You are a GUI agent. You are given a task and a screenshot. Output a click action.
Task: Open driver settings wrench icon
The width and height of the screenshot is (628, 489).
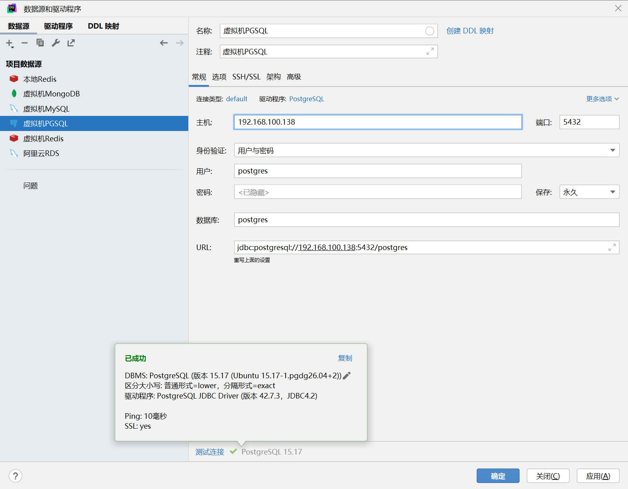coord(56,43)
